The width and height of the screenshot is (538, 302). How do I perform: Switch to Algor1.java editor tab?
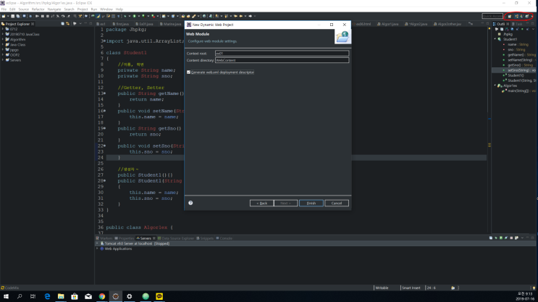[387, 24]
